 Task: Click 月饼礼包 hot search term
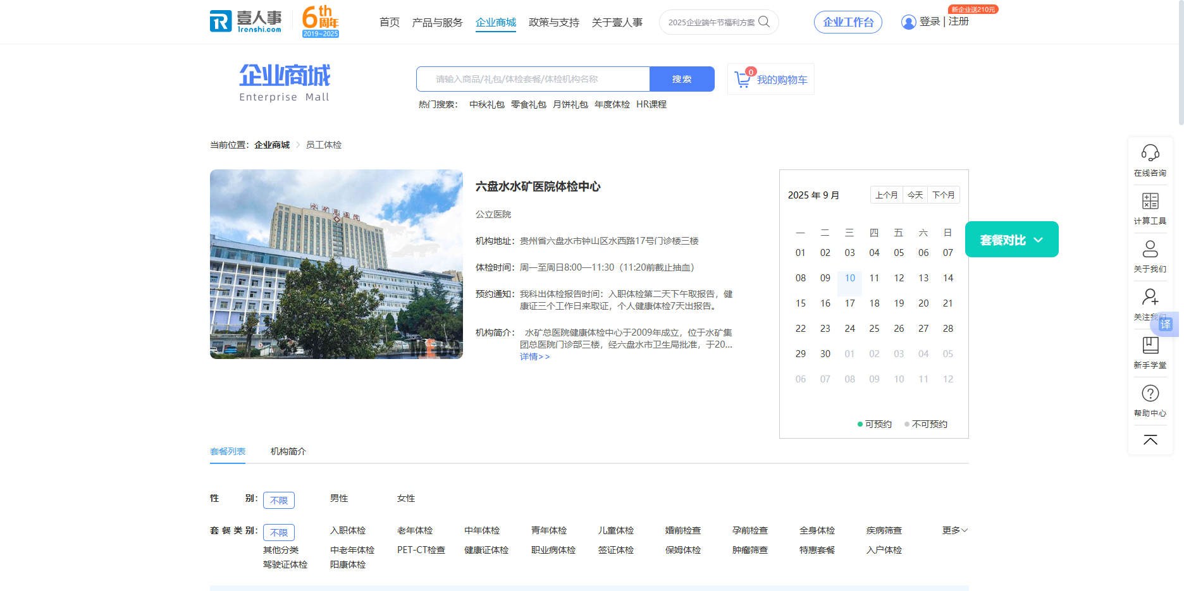pos(570,105)
